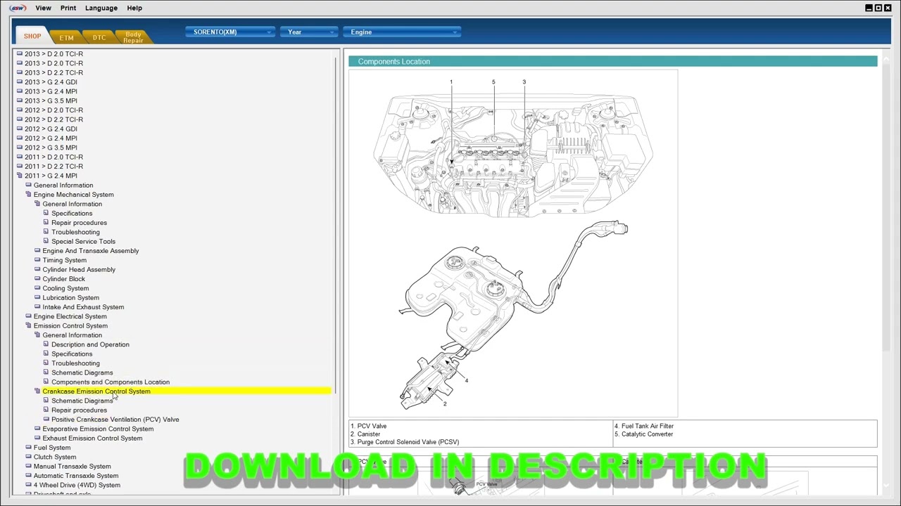Viewport: 901px width, 506px height.
Task: Open Engine Electrical System section
Action: (70, 316)
